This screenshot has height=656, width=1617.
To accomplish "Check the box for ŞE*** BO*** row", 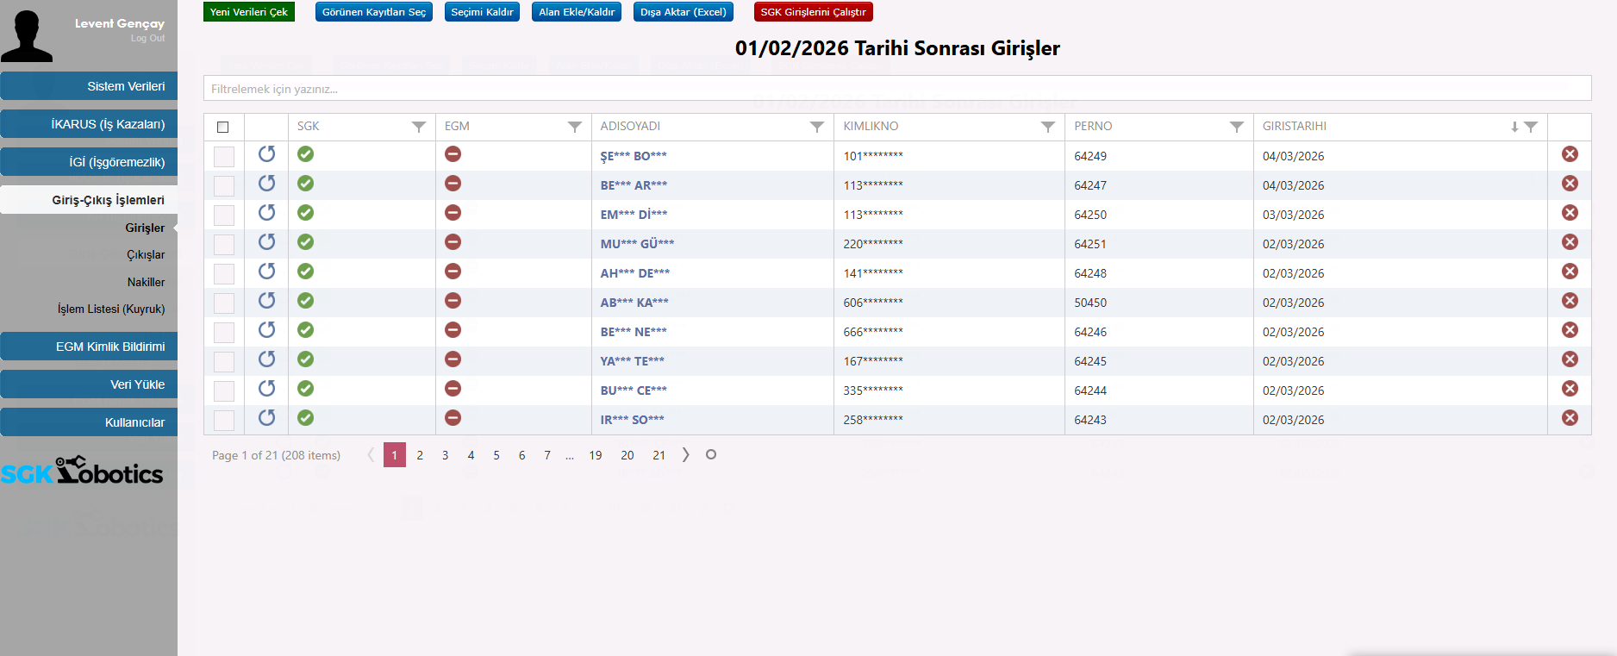I will click(x=224, y=156).
